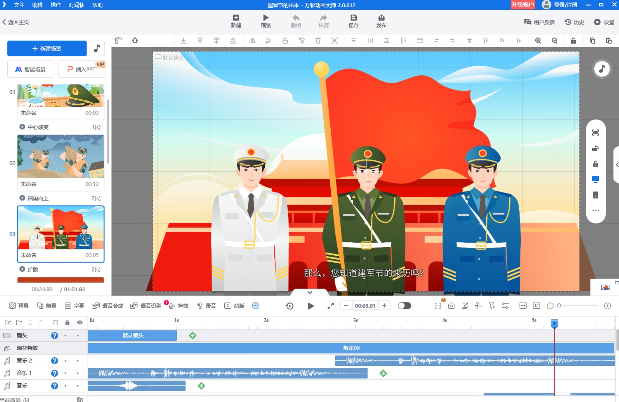Image resolution: width=619 pixels, height=402 pixels.
Task: Open the 时间轴 menu
Action: [76, 5]
